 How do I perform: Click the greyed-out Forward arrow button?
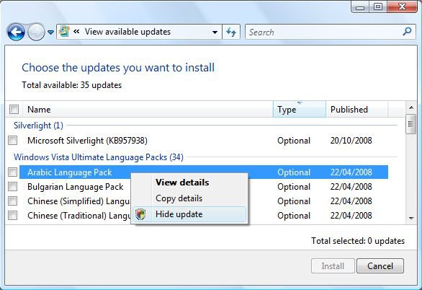click(36, 32)
